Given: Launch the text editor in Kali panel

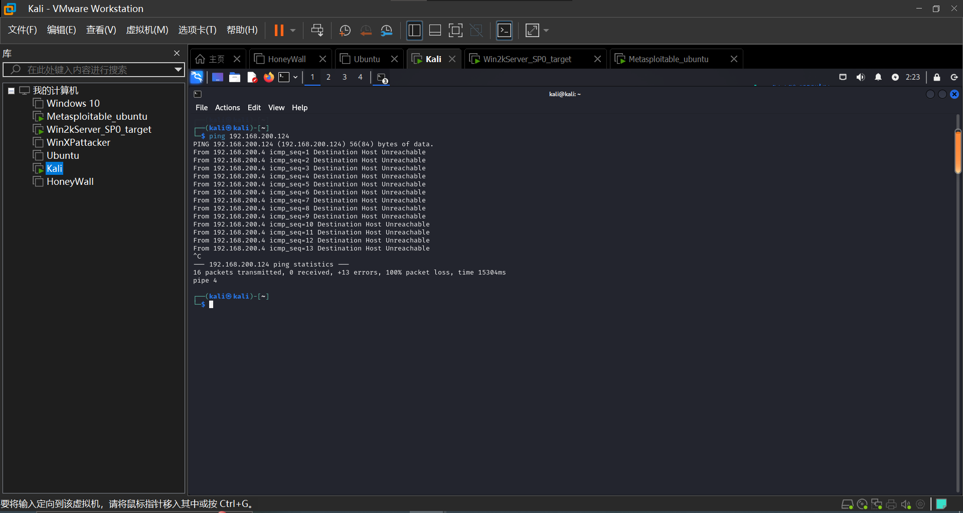Looking at the screenshot, I should [x=252, y=77].
